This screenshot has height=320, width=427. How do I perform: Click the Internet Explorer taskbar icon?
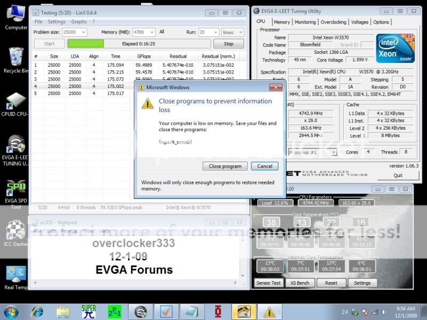click(x=37, y=311)
